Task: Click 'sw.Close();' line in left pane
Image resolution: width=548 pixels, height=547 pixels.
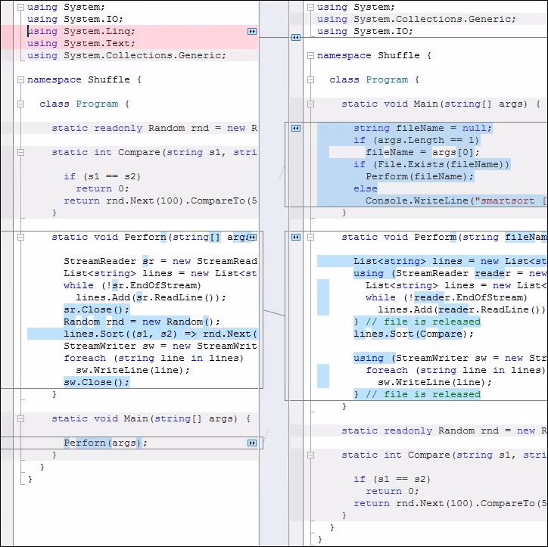Action: (97, 382)
